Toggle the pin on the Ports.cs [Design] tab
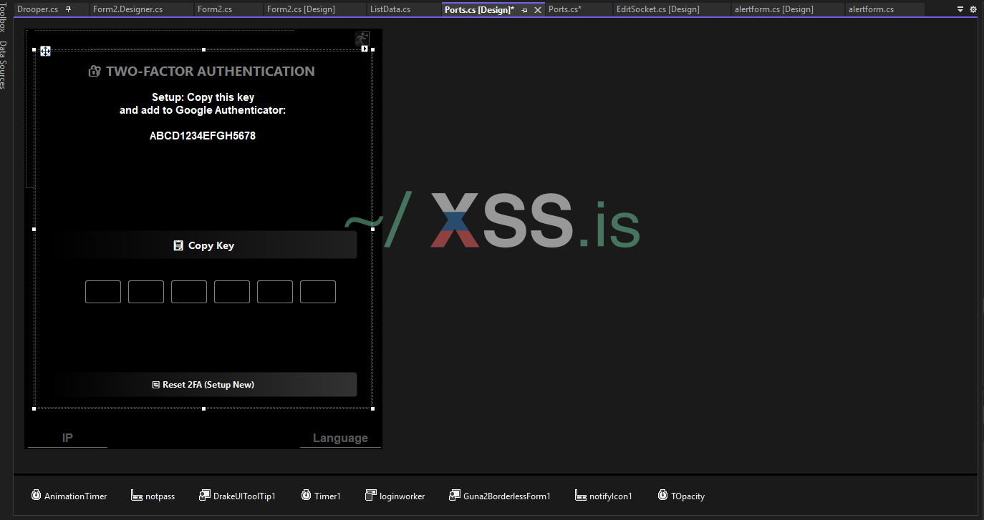 [x=524, y=10]
